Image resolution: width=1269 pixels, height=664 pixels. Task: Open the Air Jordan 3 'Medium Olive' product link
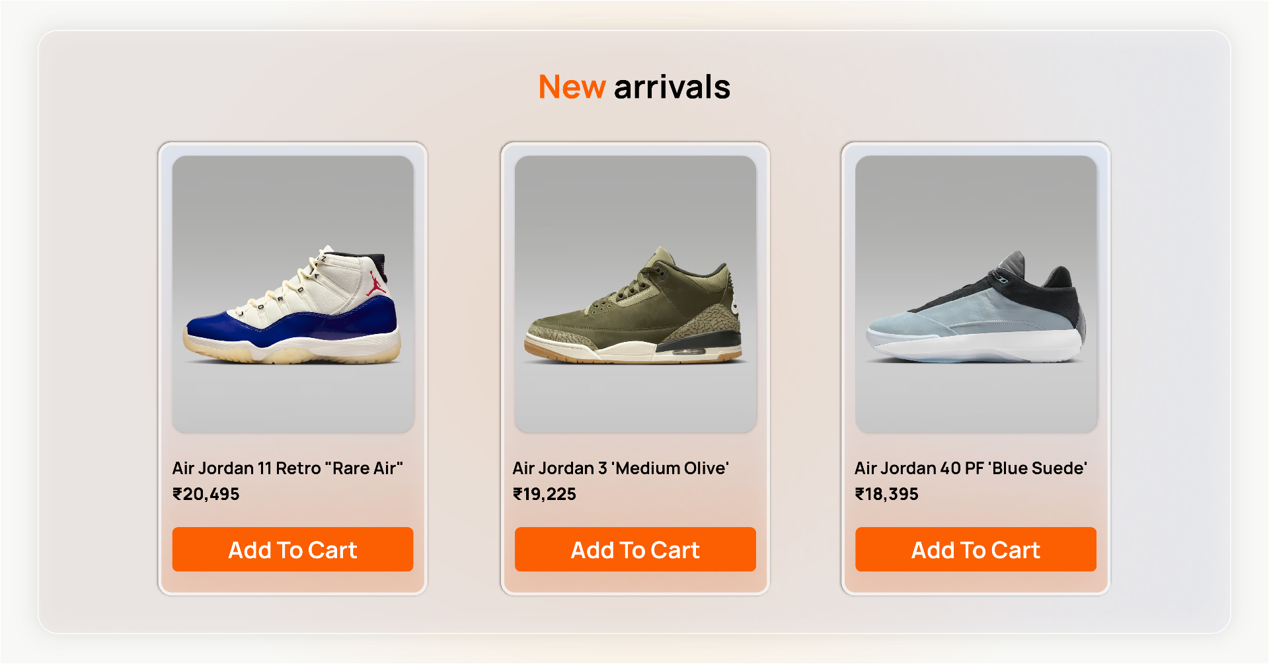[621, 468]
